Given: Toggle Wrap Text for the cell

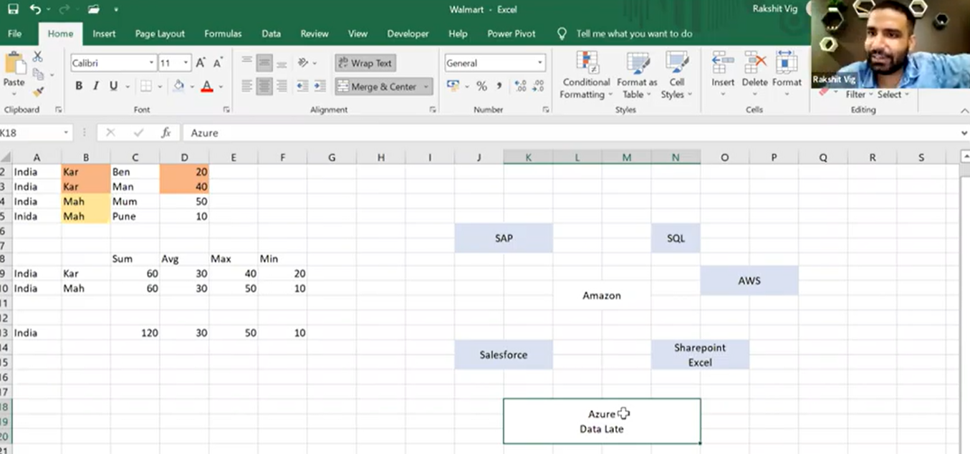Looking at the screenshot, I should click(365, 63).
